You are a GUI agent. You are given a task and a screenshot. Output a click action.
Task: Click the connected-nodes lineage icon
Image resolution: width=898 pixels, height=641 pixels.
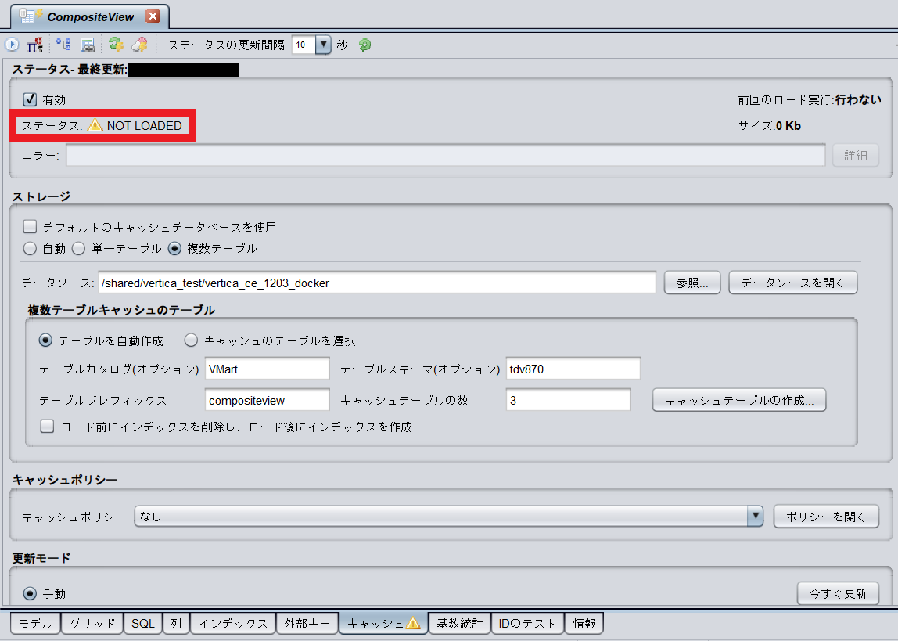tap(63, 44)
